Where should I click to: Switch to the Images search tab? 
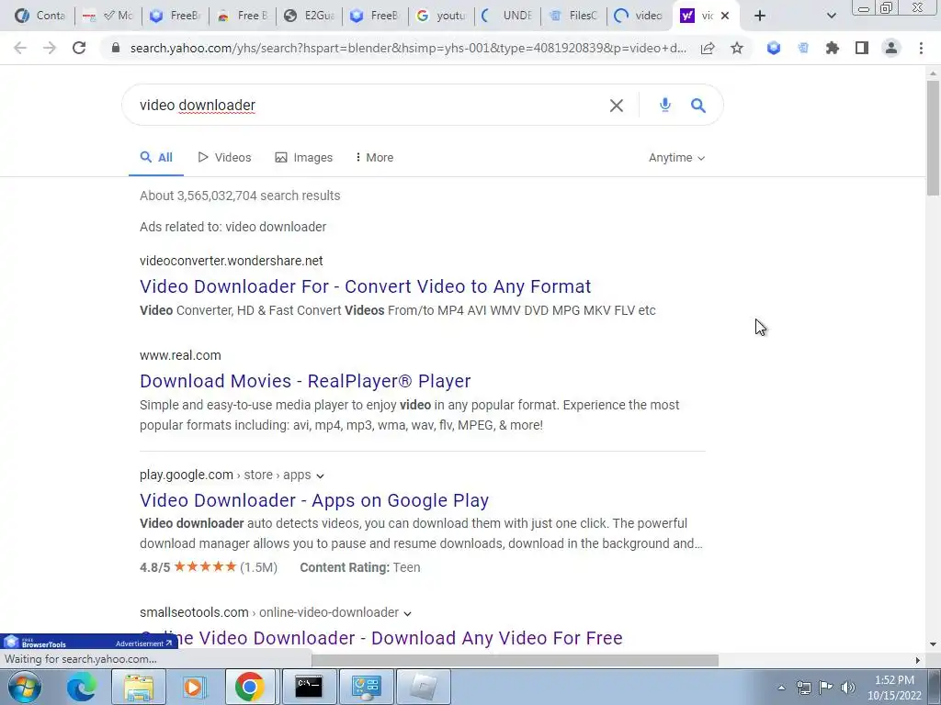(x=303, y=158)
